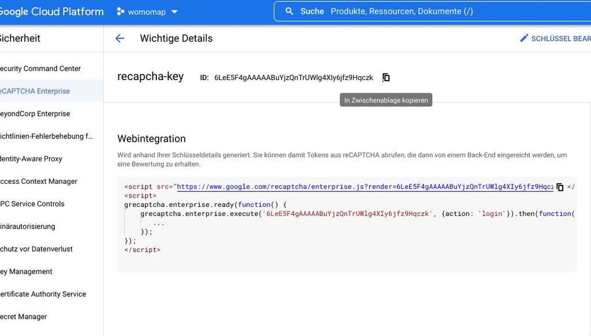591x336 pixels.
Task: Click the recapcha-key title
Action: pyautogui.click(x=151, y=77)
